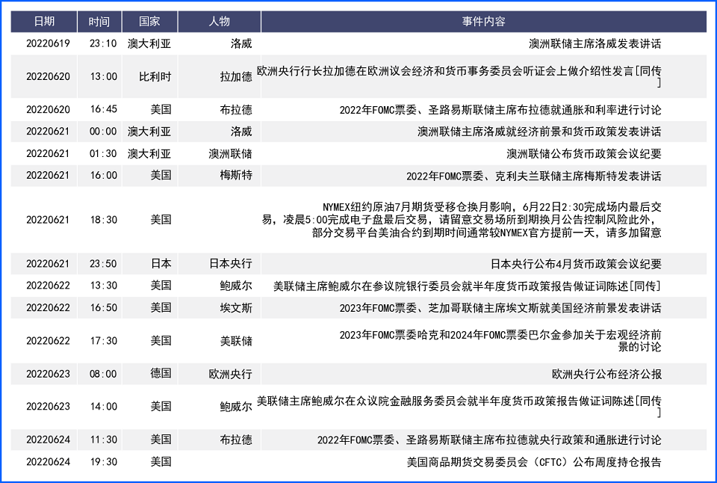Select the 欧洲央行行长拉加德 hearing event text
The width and height of the screenshot is (717, 483).
click(459, 76)
